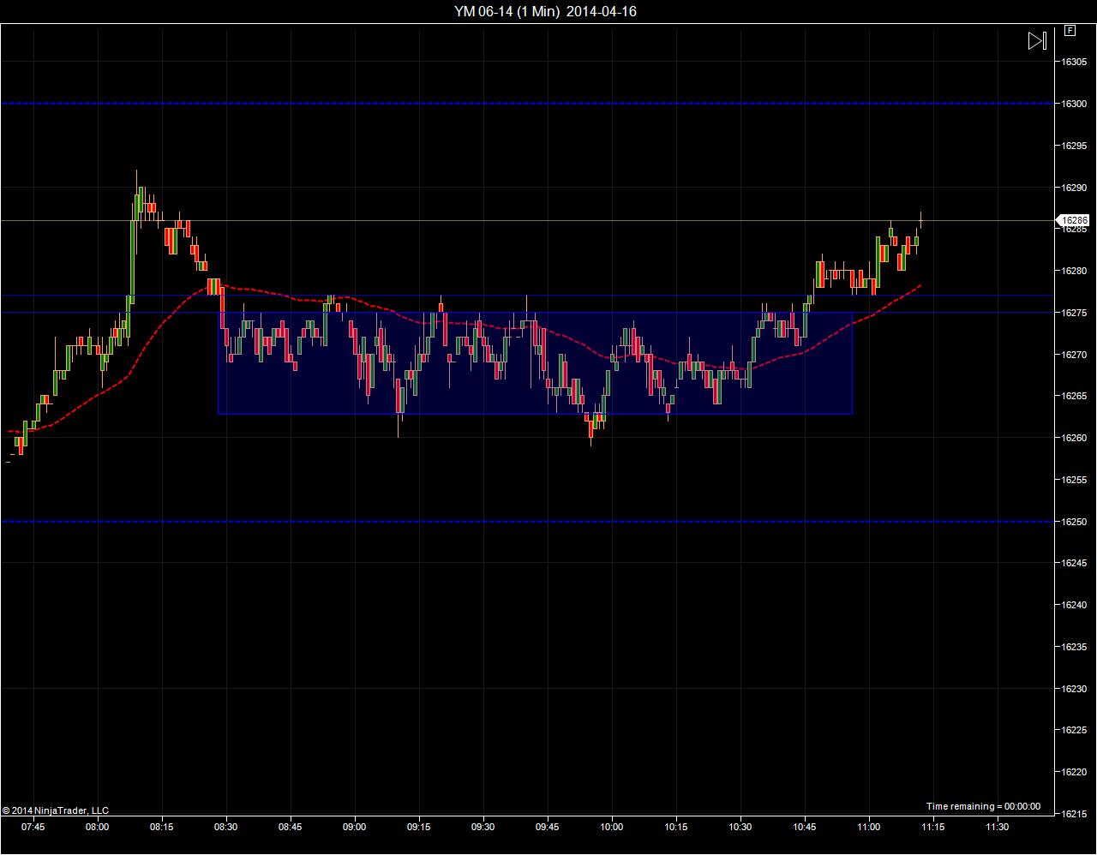
Task: Click the 07:45 time axis label
Action: point(33,827)
